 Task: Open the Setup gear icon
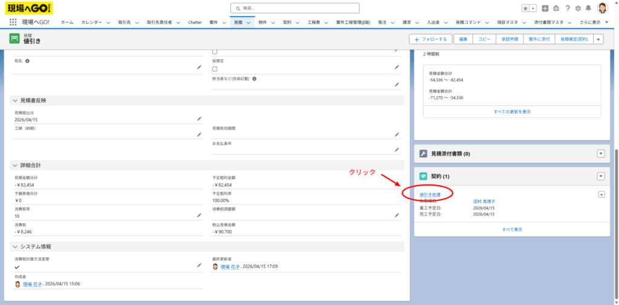(x=578, y=8)
